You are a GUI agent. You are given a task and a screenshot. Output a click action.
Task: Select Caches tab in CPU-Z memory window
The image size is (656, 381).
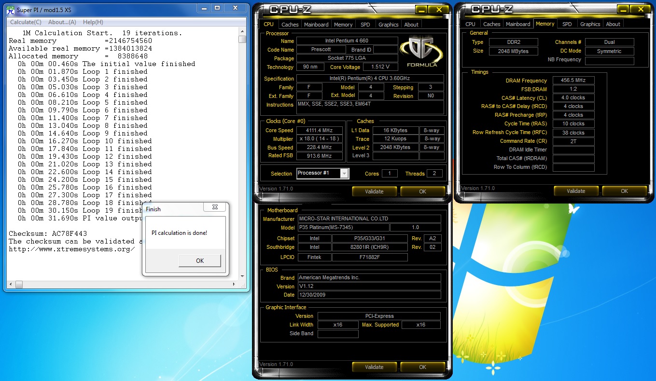point(492,24)
